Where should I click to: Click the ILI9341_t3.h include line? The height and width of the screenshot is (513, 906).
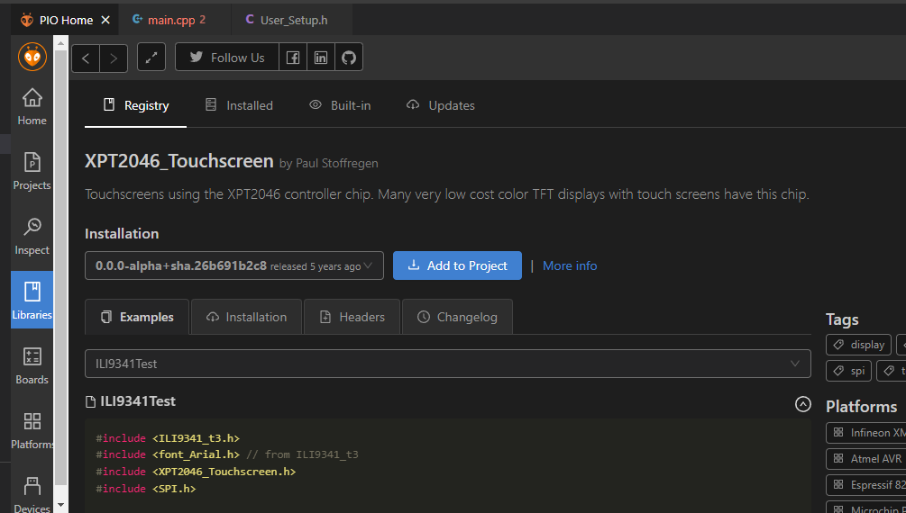pyautogui.click(x=168, y=438)
